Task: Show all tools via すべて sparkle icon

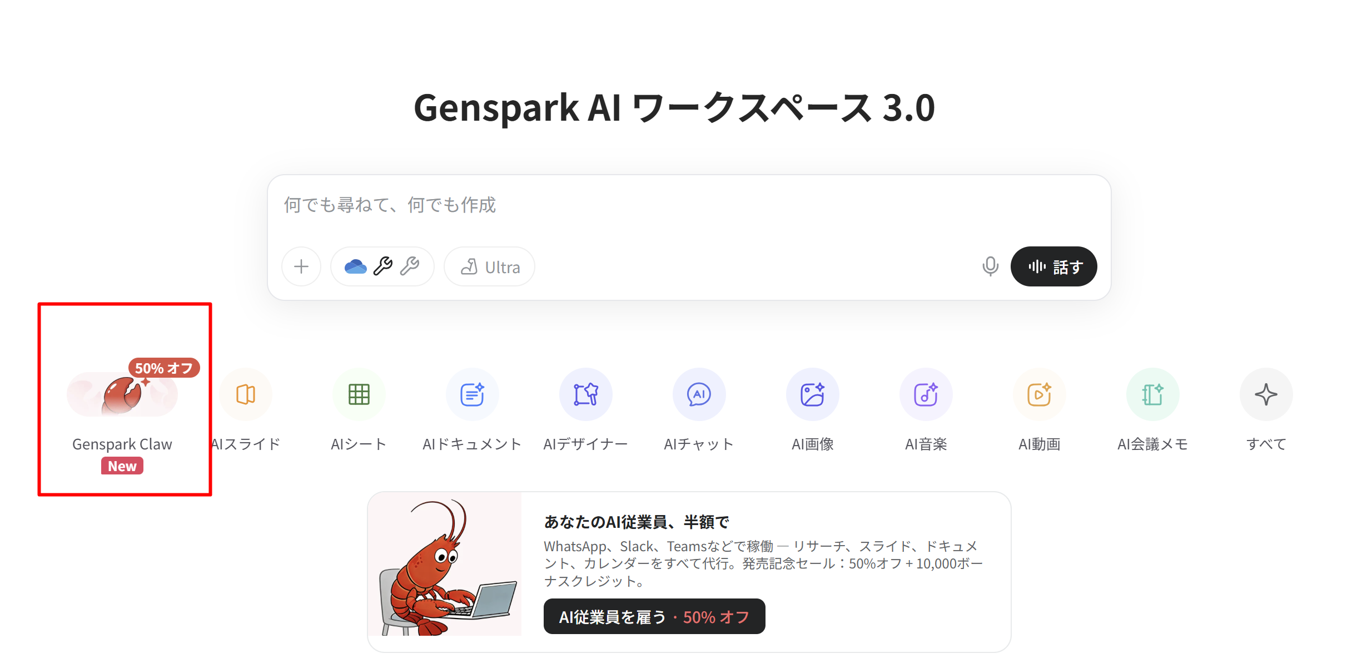Action: [x=1266, y=394]
